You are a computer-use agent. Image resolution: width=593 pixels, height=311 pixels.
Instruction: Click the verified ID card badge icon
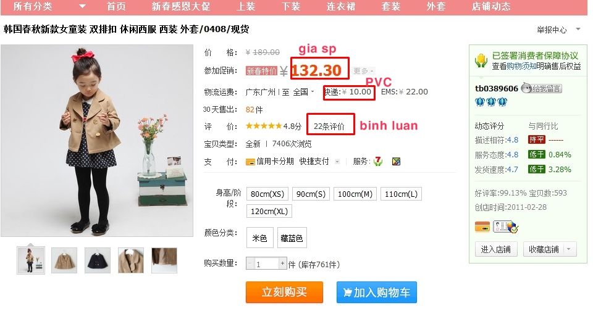[505, 226]
